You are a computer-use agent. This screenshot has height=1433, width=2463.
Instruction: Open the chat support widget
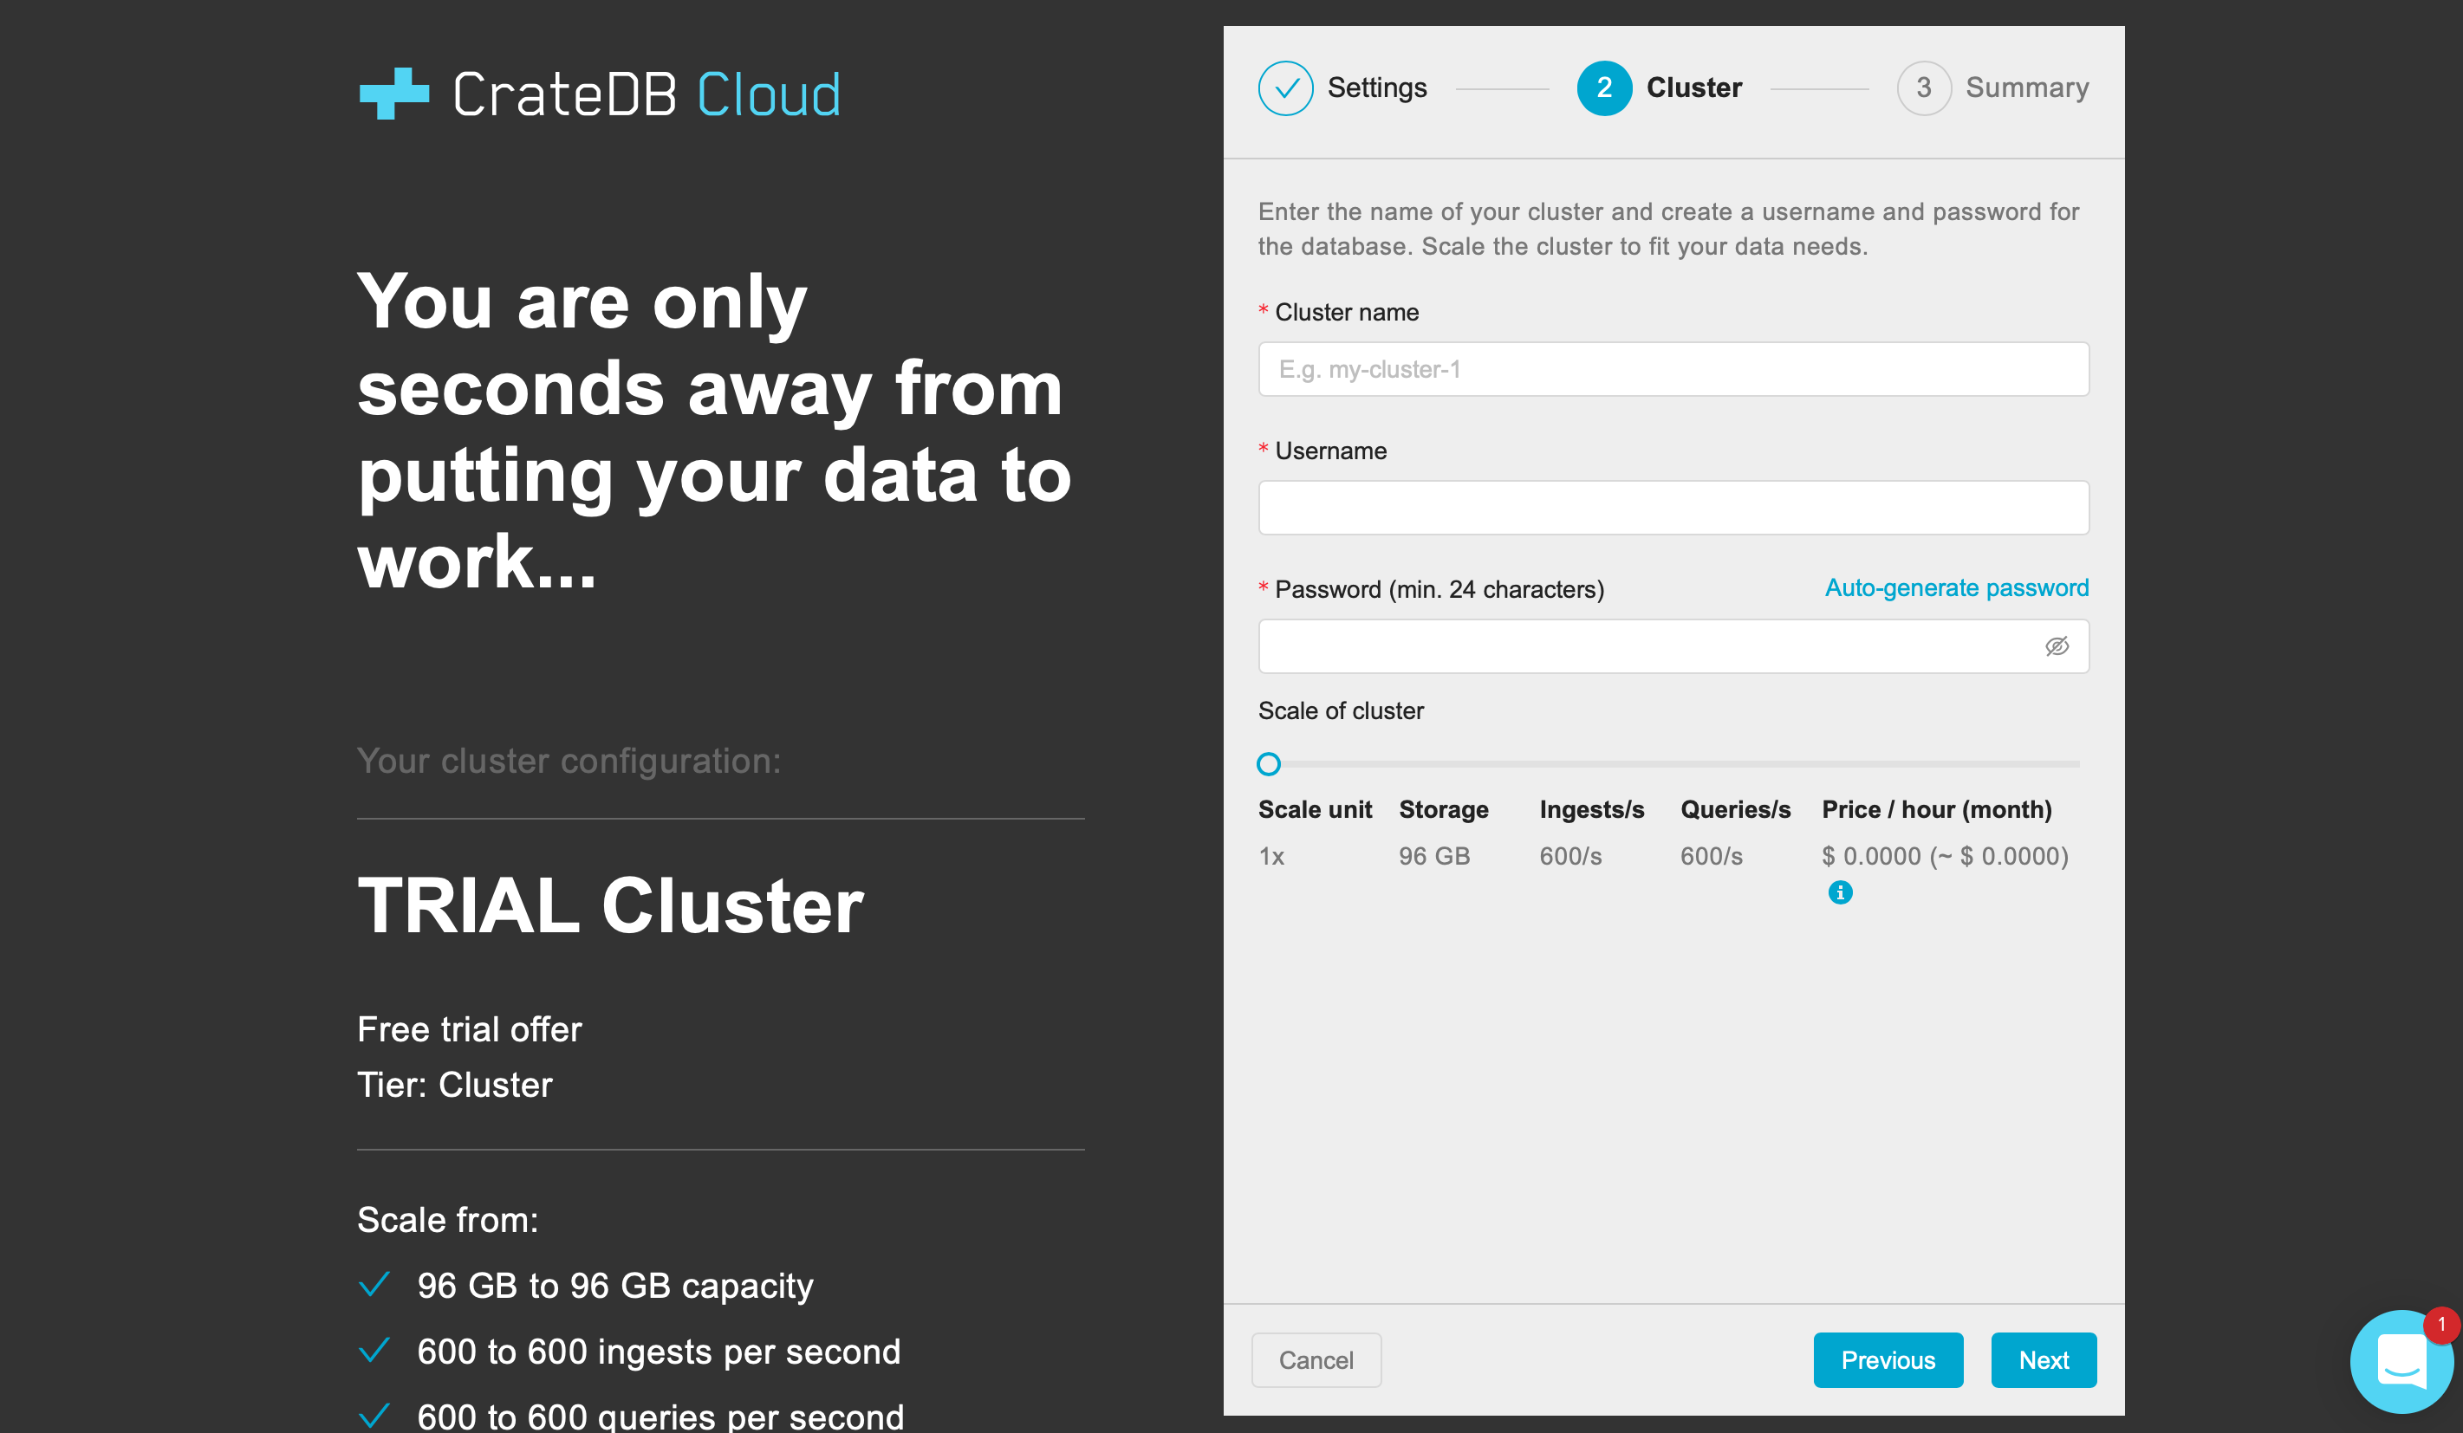[2401, 1362]
